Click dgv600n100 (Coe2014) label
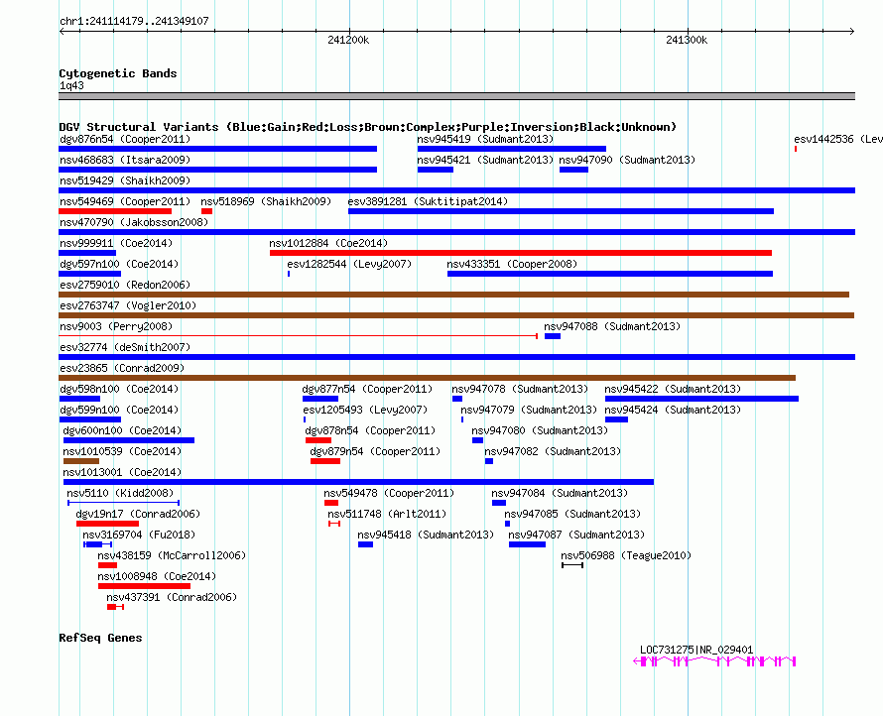Image resolution: width=883 pixels, height=716 pixels. pos(122,430)
